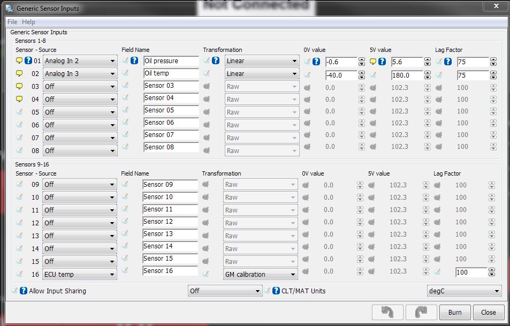Click help icon beside Oil pressure field
Screen dimensions: 510x326
(x=134, y=60)
